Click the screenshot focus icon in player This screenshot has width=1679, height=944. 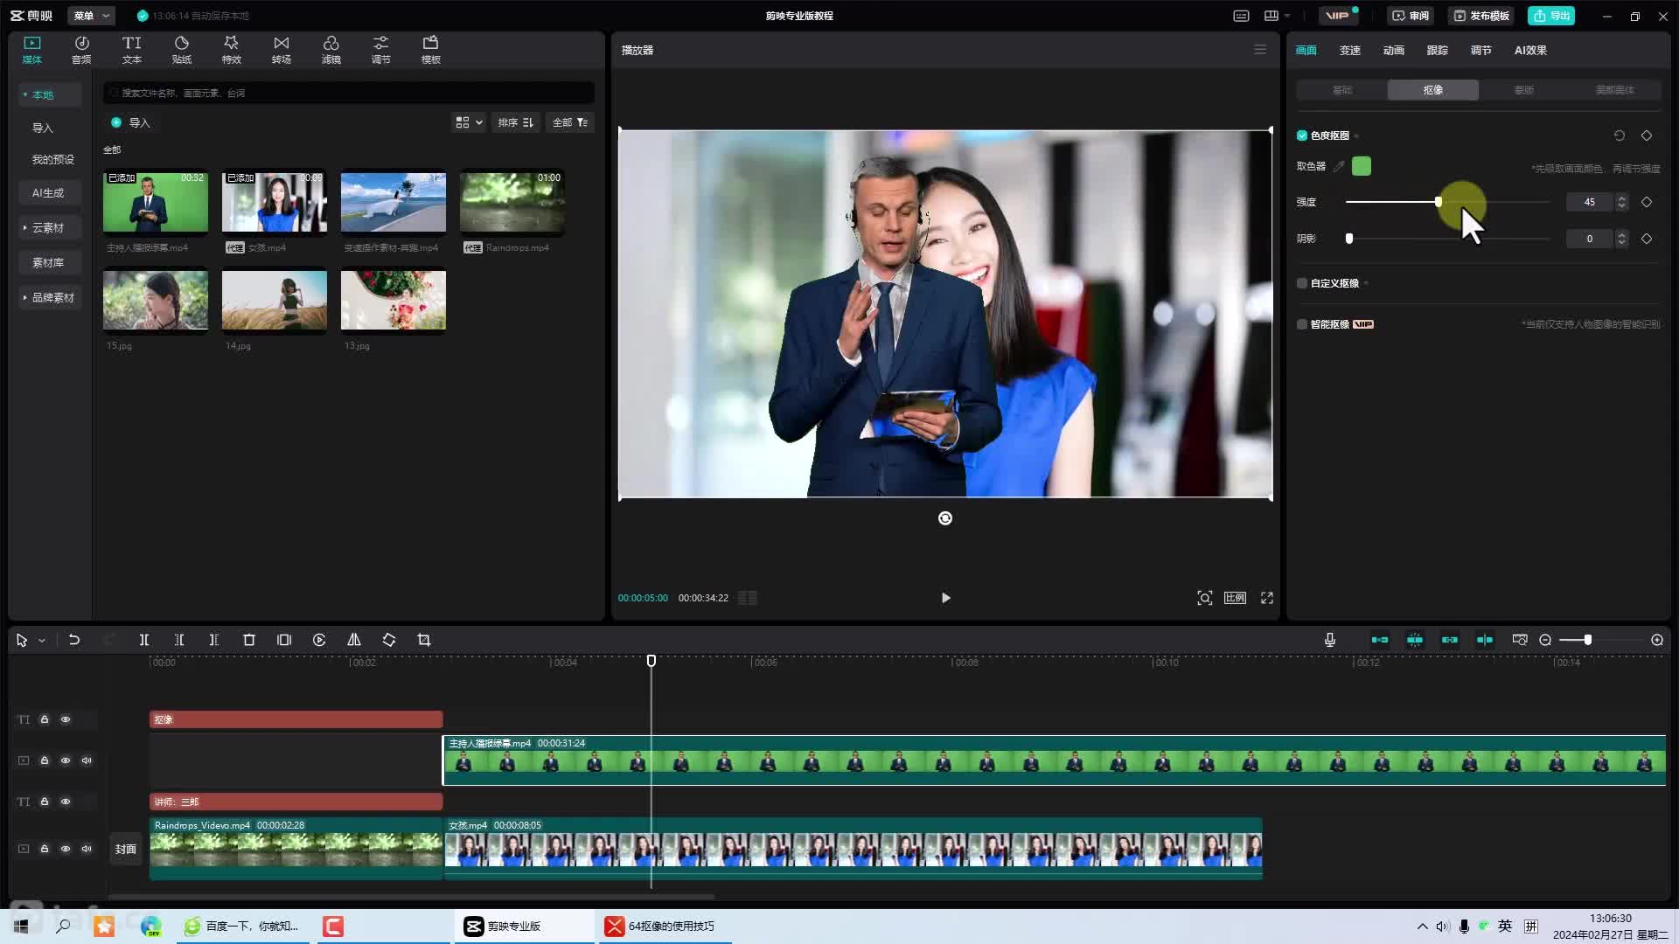[1205, 598]
